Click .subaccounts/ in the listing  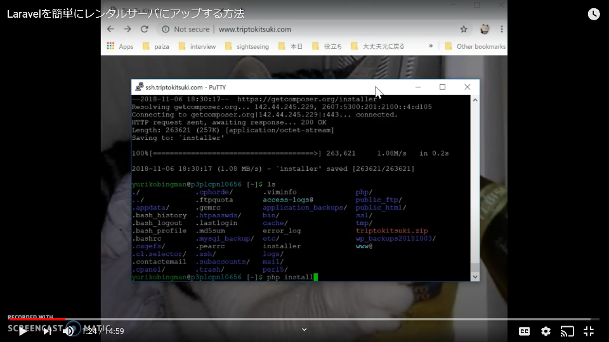coord(223,262)
